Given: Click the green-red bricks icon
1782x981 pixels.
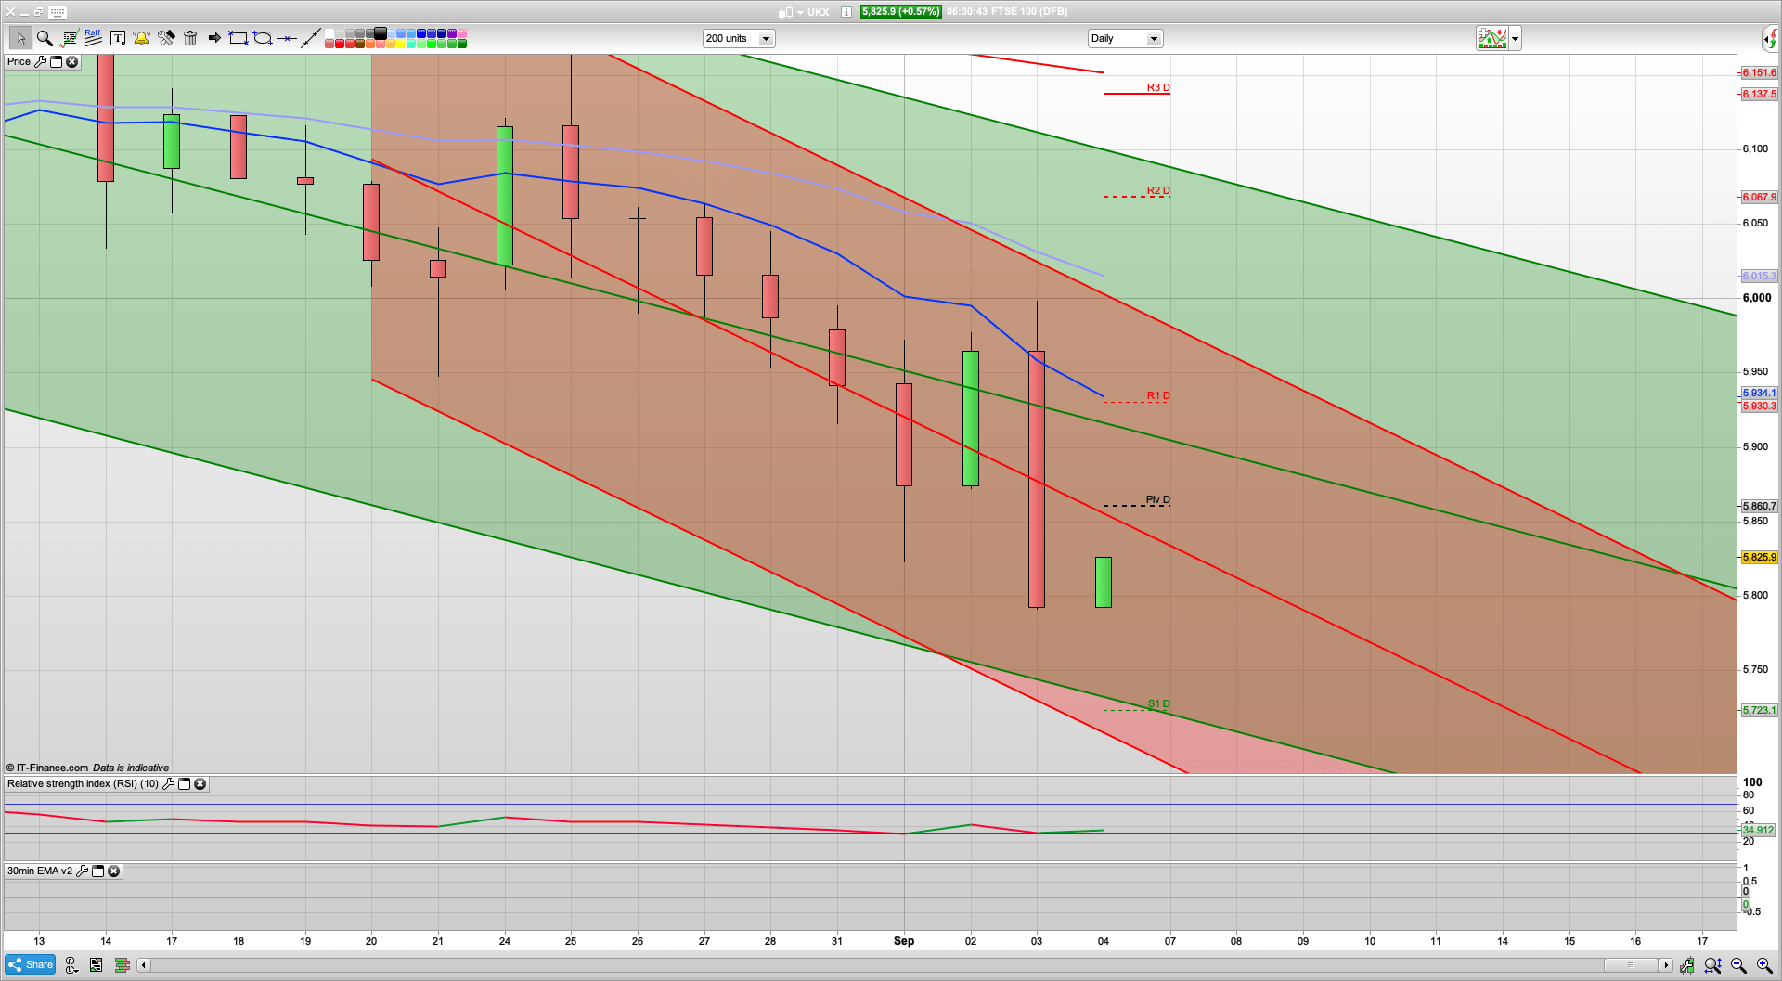Looking at the screenshot, I should click(122, 965).
